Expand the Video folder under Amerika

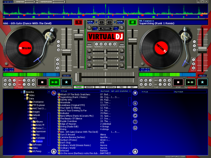tap(25, 95)
